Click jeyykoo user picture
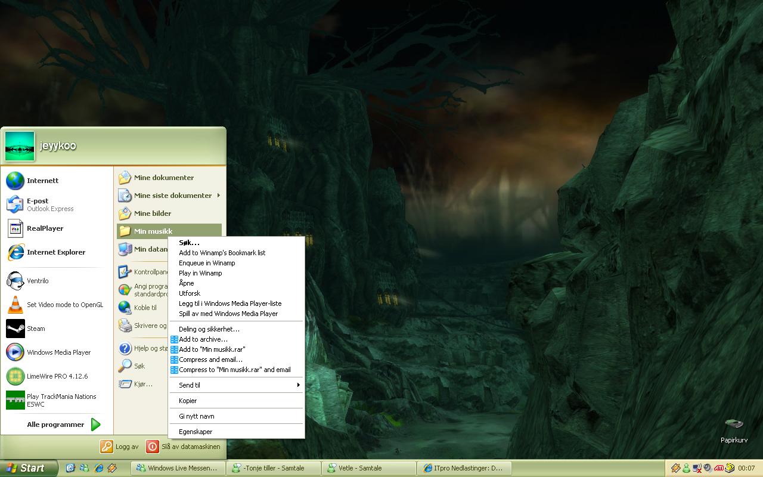This screenshot has width=763, height=477. point(20,146)
